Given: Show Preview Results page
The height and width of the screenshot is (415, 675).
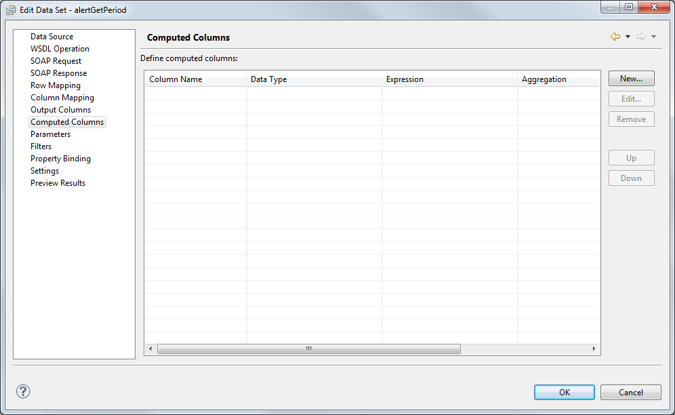Looking at the screenshot, I should [x=58, y=183].
